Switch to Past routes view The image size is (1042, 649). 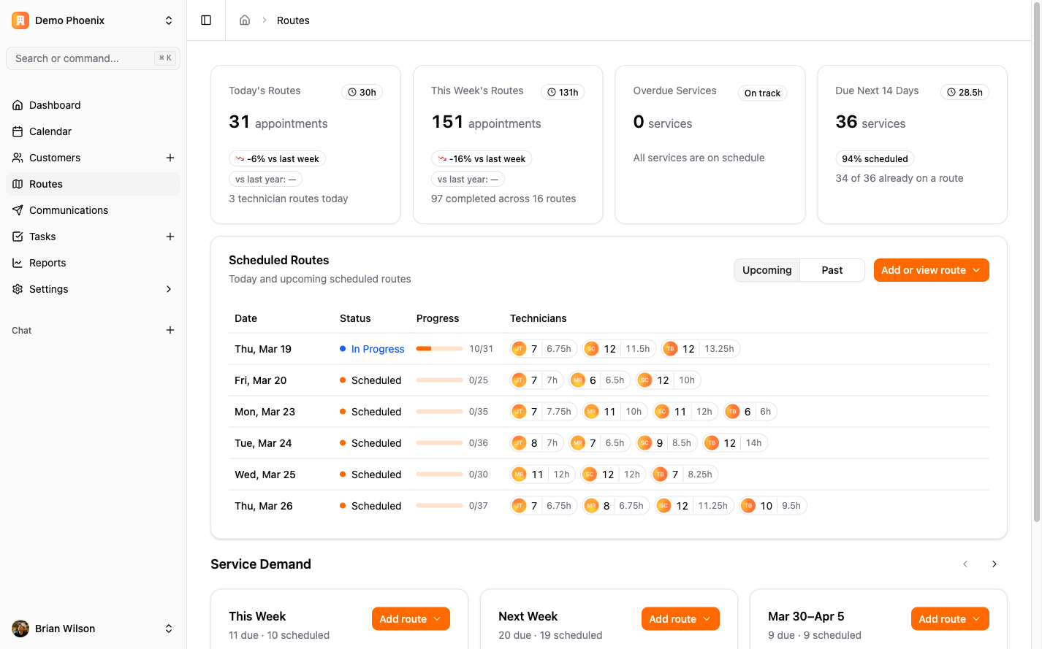point(832,270)
